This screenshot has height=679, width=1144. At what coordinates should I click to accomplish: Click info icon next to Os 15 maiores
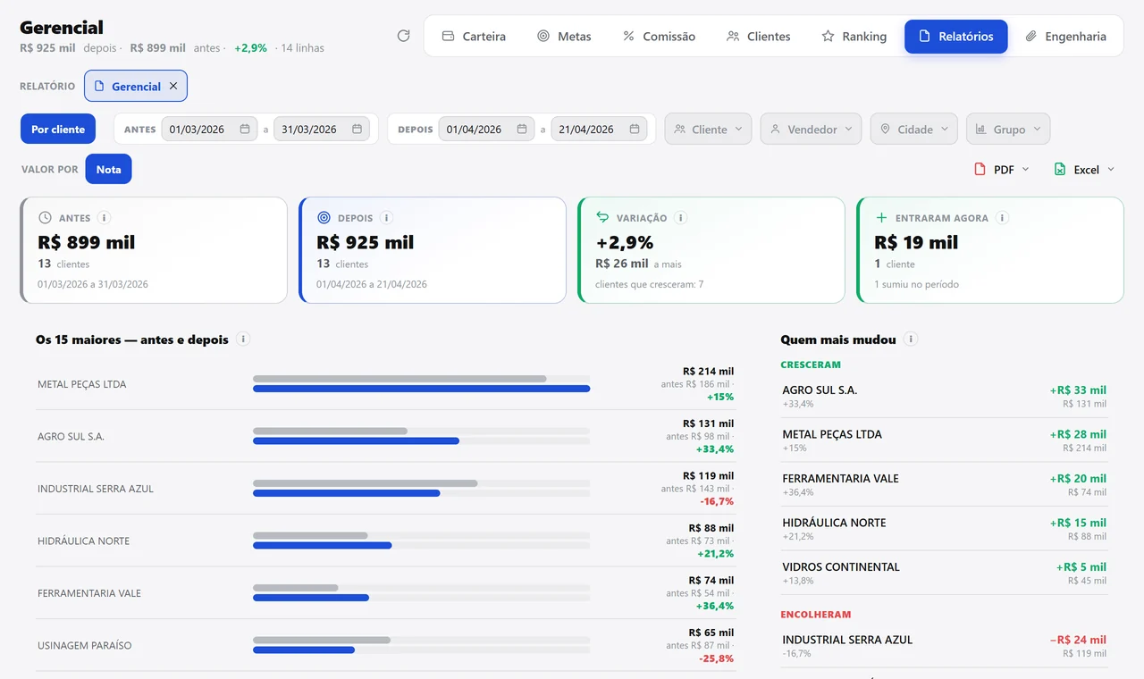[243, 339]
